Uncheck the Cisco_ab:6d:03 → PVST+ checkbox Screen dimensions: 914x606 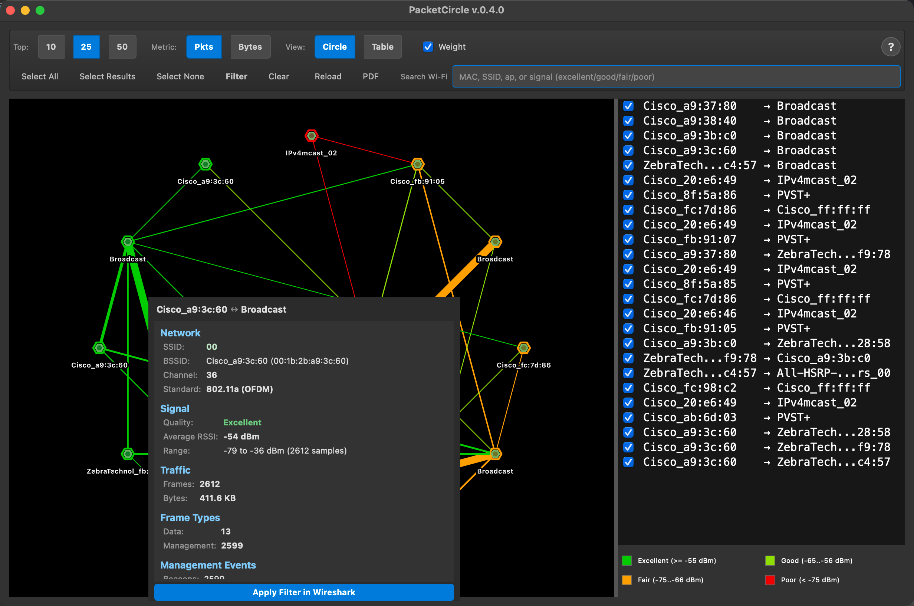(628, 418)
